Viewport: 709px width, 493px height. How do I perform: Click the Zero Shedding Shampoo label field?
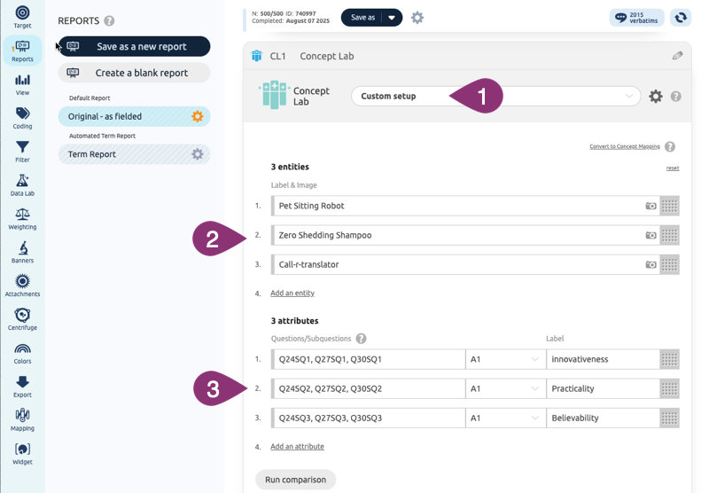(456, 235)
